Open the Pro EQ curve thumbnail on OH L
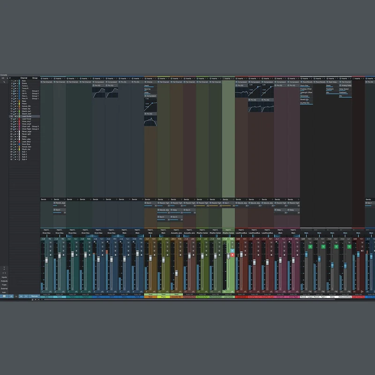375x375 pixels. (x=98, y=92)
